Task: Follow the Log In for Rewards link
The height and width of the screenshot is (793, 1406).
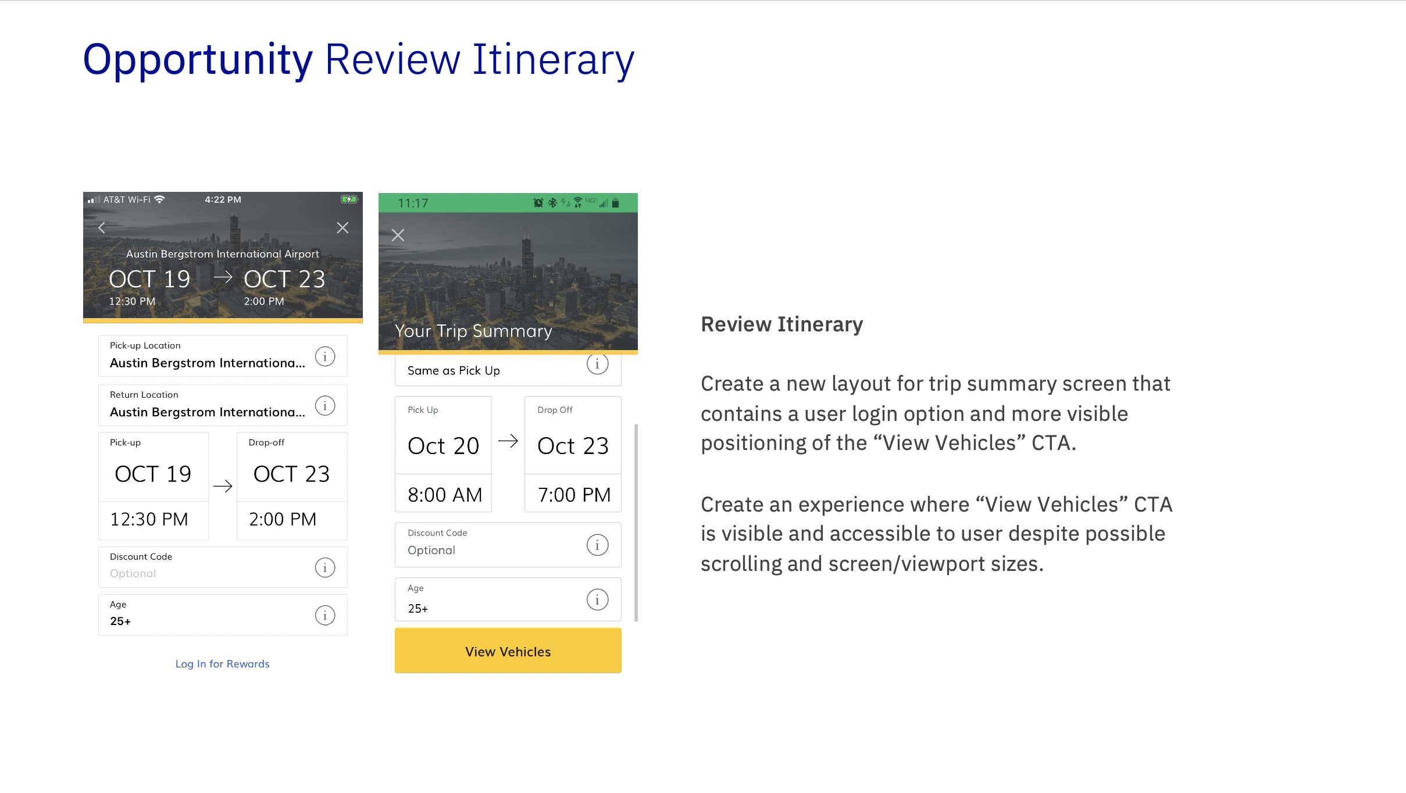Action: [223, 664]
